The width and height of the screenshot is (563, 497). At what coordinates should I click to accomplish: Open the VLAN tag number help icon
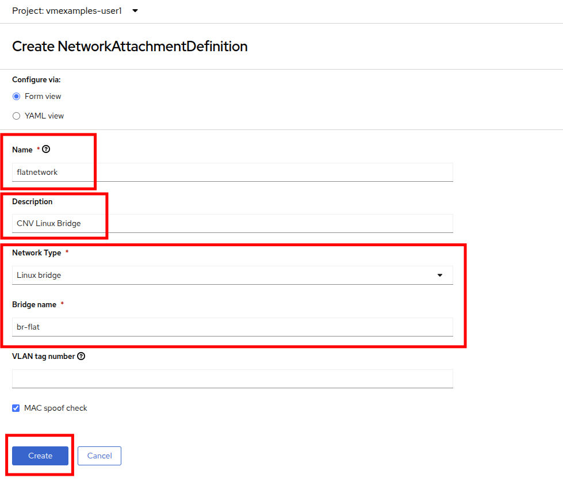coord(81,356)
